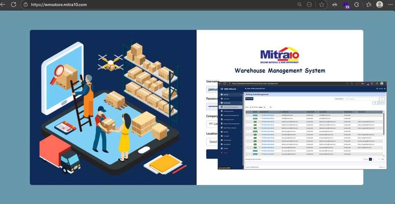
Task: View site information lock icon in main address bar
Action: click(x=26, y=4)
